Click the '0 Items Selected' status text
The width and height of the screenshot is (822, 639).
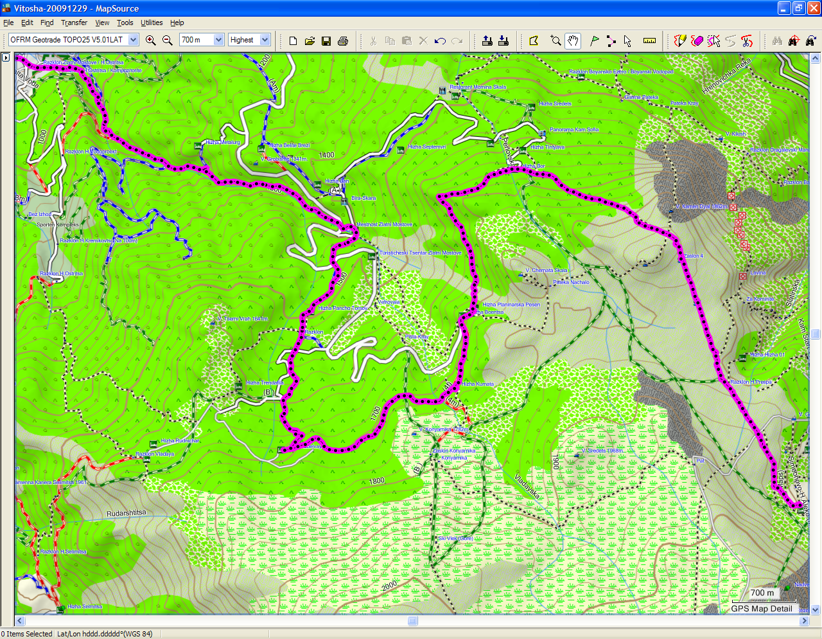coord(27,634)
